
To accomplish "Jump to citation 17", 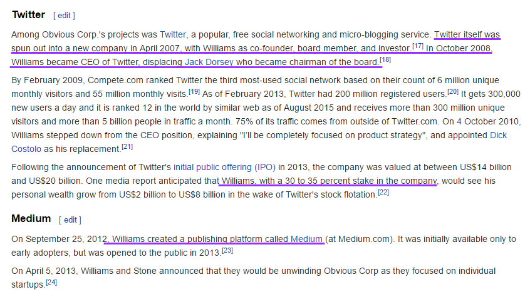I will point(418,46).
